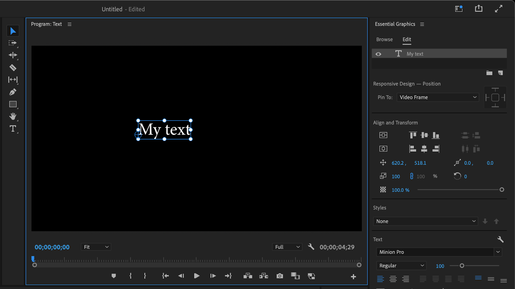Align center vertically in frame

tap(383, 135)
